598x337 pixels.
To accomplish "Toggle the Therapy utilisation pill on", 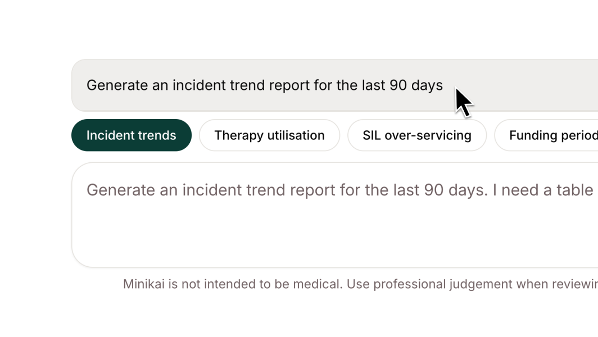I will [x=269, y=135].
